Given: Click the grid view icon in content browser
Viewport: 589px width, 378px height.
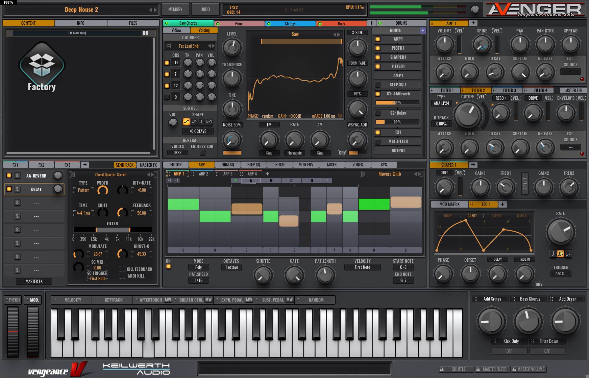Looking at the screenshot, I should (145, 33).
